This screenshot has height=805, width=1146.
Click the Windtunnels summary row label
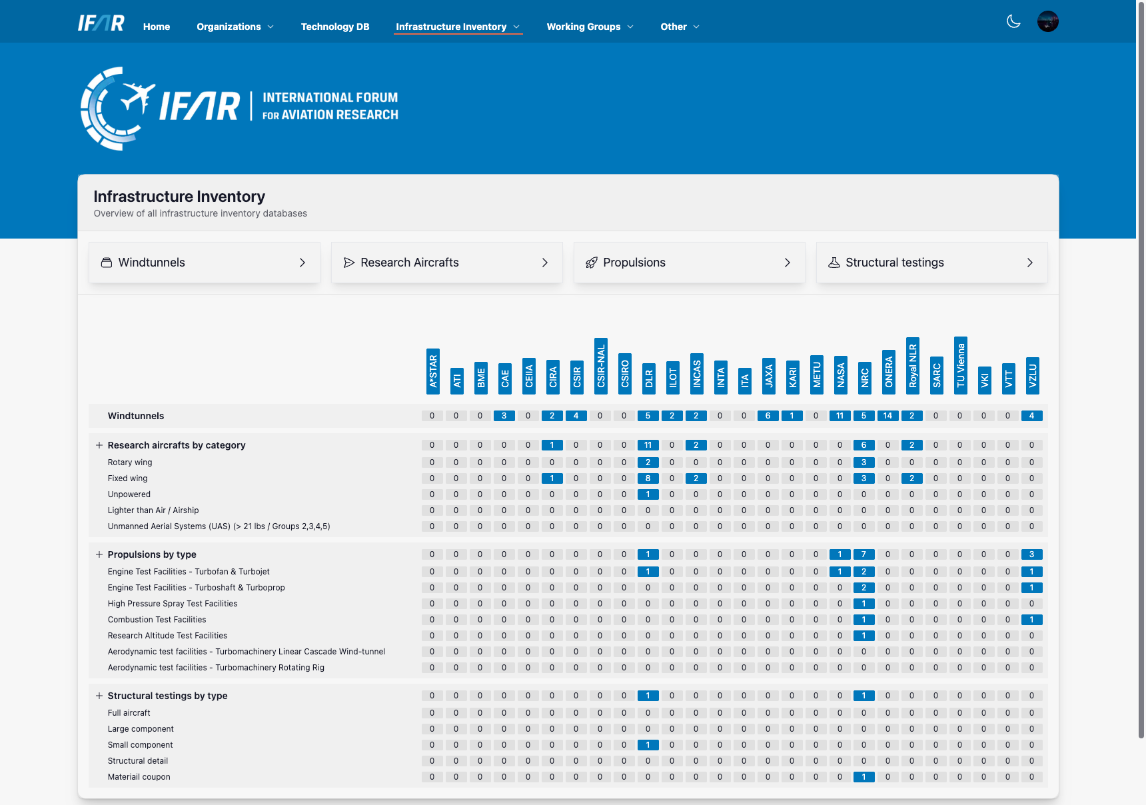pos(136,416)
